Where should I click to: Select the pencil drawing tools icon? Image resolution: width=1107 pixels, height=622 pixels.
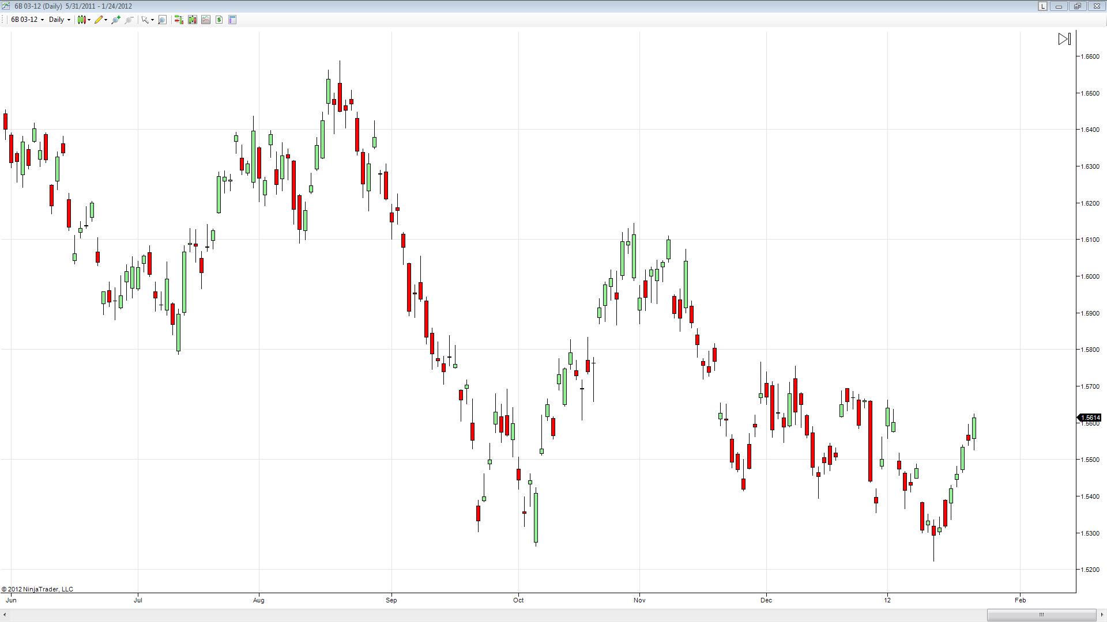99,20
